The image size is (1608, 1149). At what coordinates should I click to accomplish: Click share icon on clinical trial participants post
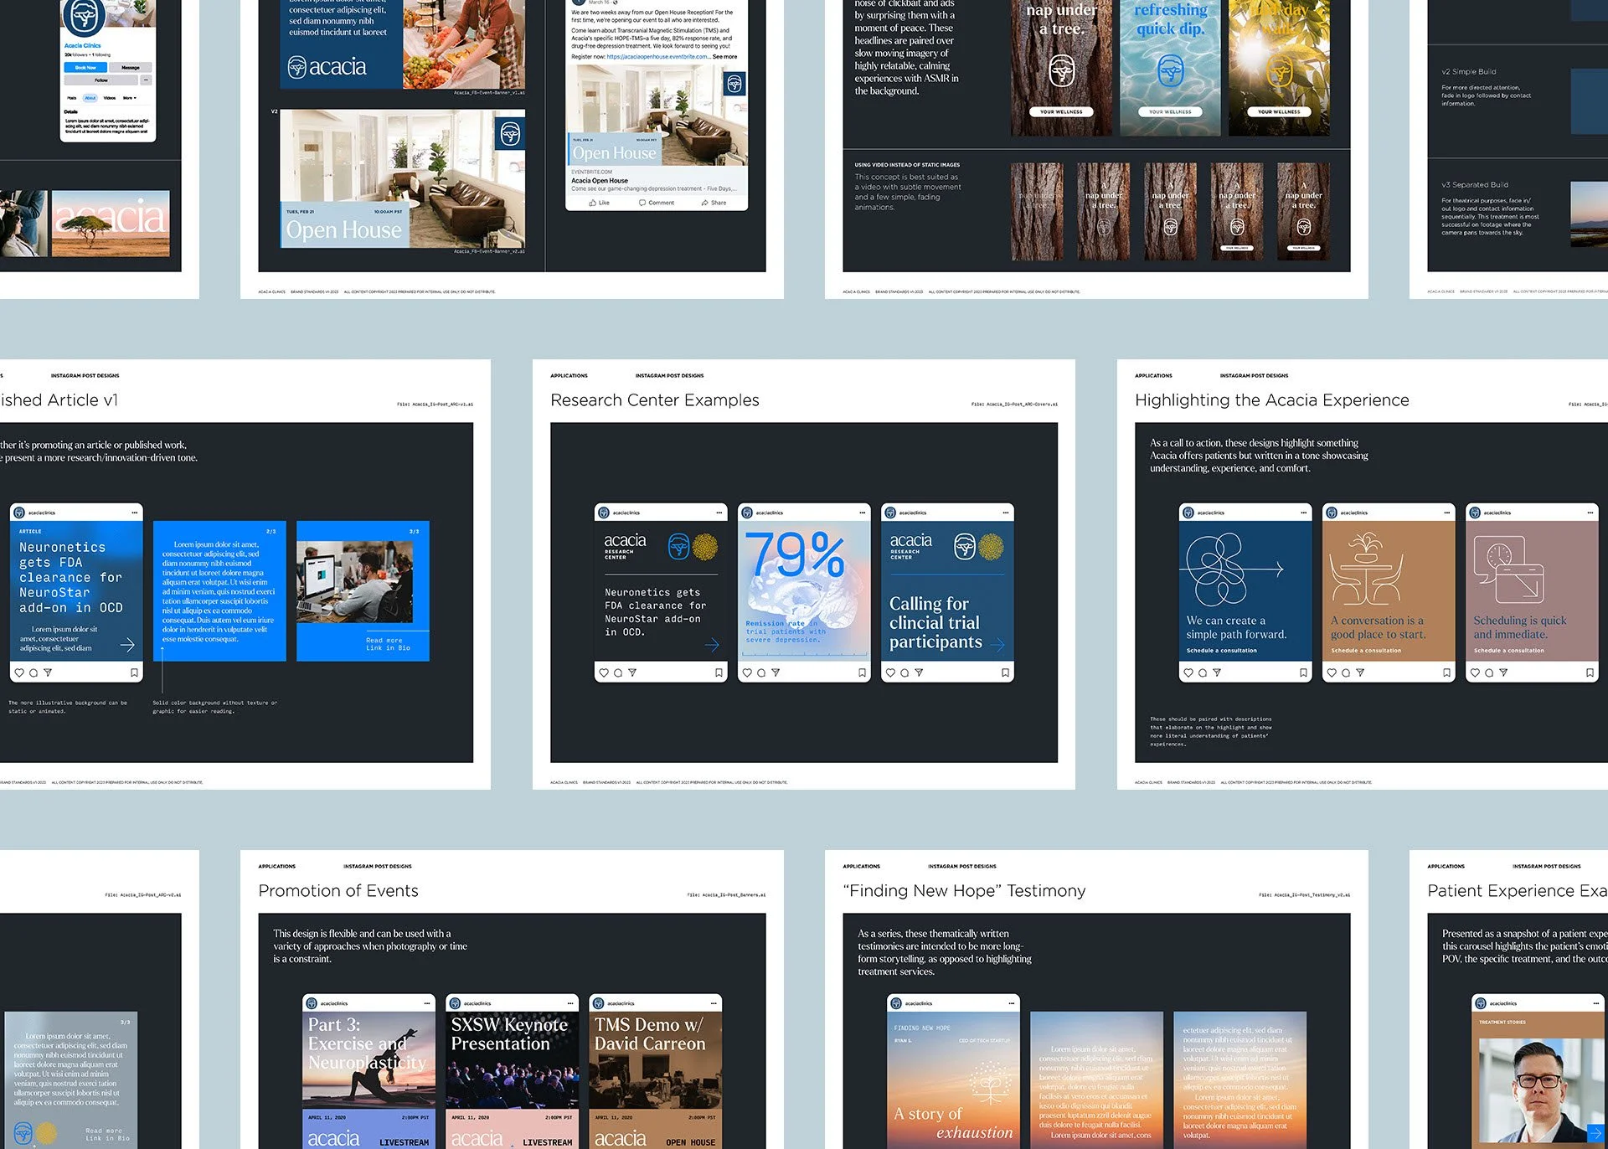click(919, 672)
